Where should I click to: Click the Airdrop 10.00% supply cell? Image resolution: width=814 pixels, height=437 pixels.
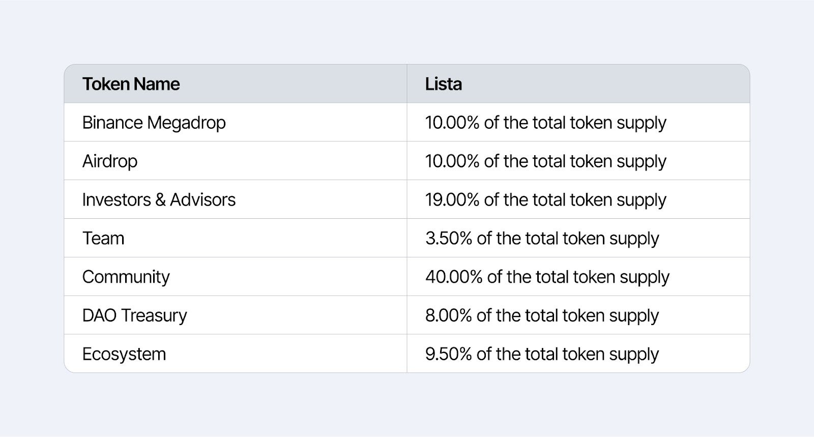click(545, 161)
